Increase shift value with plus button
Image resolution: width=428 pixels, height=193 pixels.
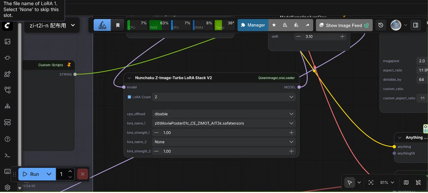pos(342,36)
